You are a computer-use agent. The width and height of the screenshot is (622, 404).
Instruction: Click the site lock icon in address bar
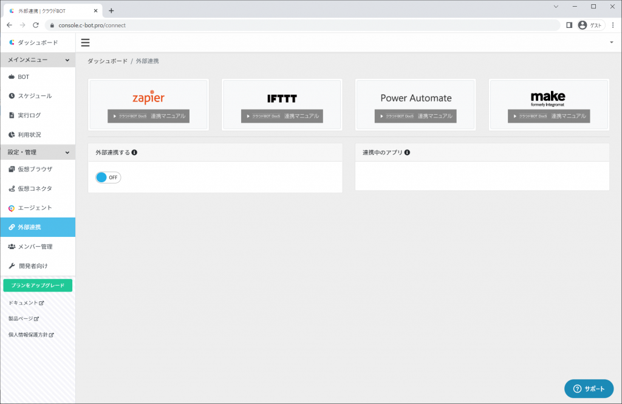[52, 25]
